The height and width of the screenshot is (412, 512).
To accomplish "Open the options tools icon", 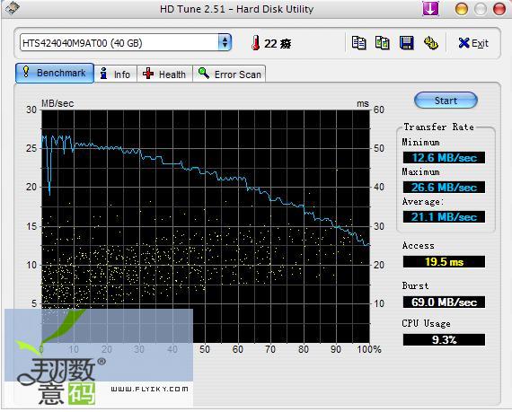I will tap(430, 43).
